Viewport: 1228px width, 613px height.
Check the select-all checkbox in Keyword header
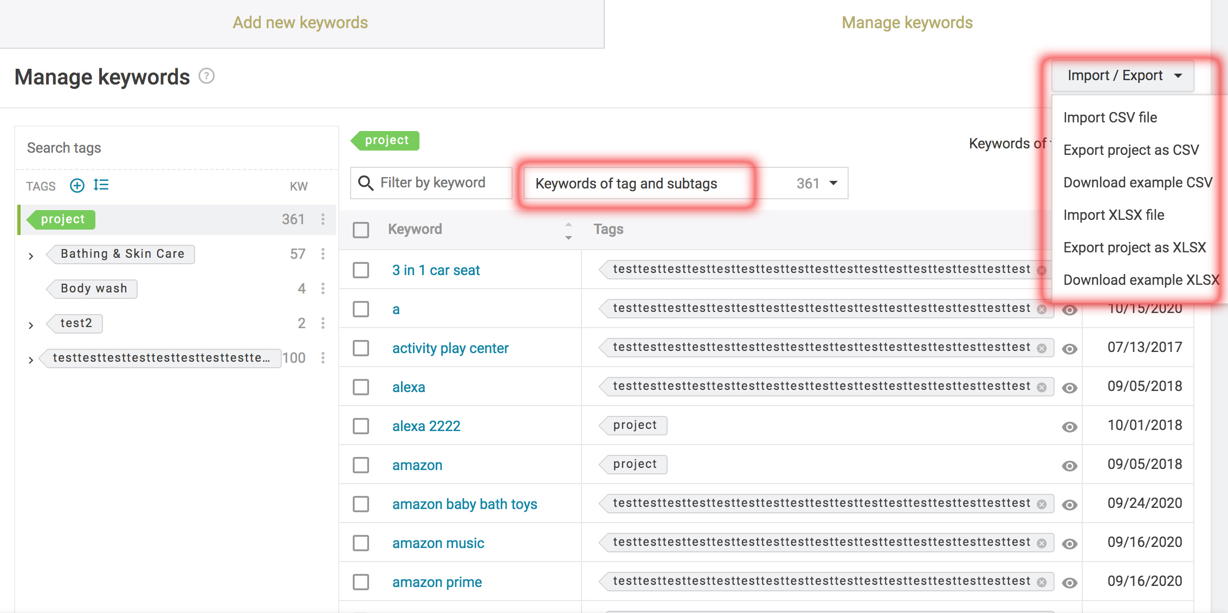click(361, 230)
